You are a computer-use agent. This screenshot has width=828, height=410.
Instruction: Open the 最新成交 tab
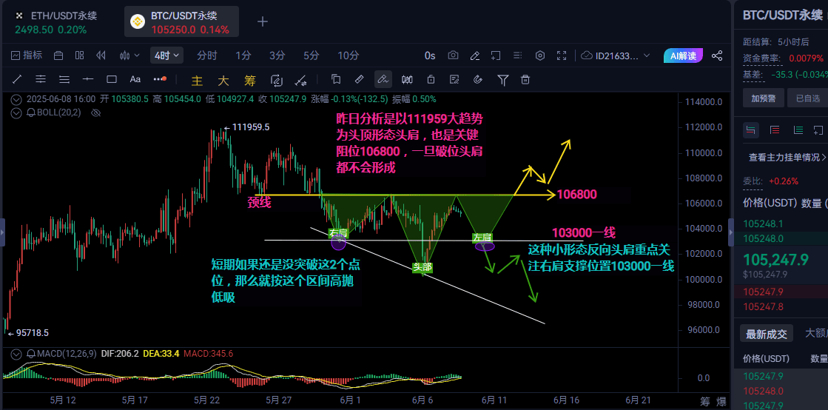click(x=767, y=334)
